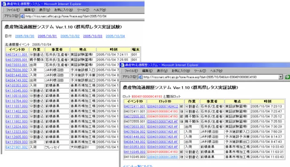
Task: Open the ファイル(F) menu in the front window
Action: tap(131, 71)
